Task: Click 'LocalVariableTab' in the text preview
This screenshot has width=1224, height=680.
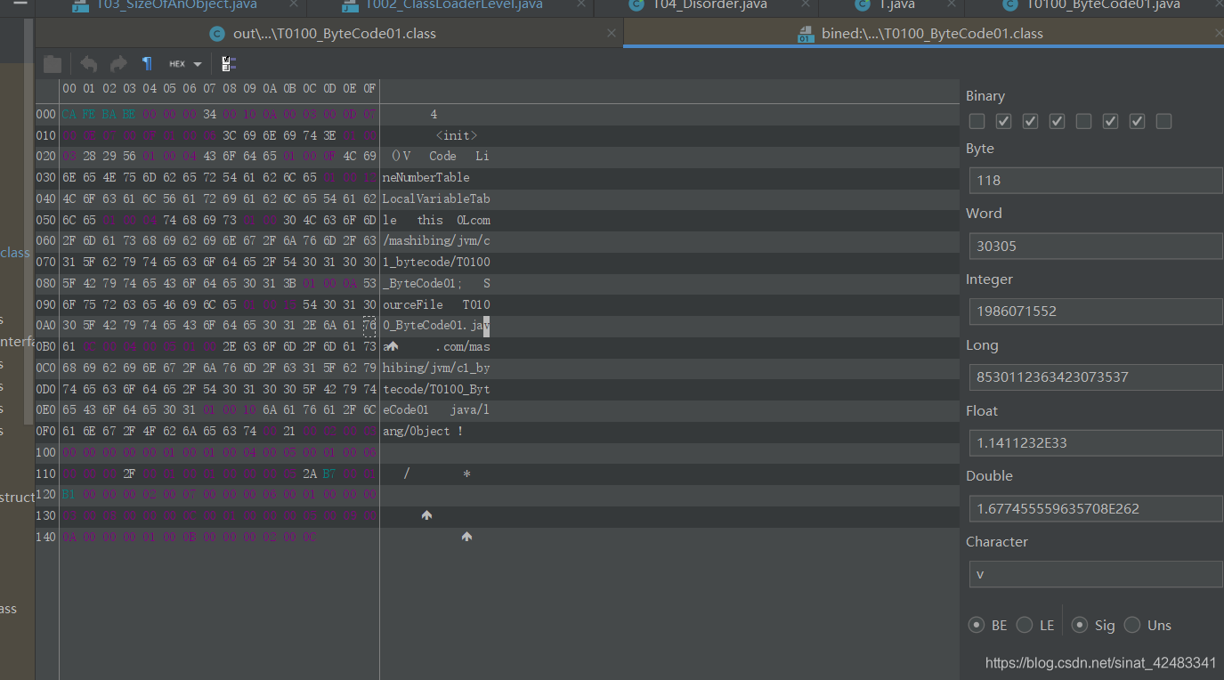Action: point(436,198)
